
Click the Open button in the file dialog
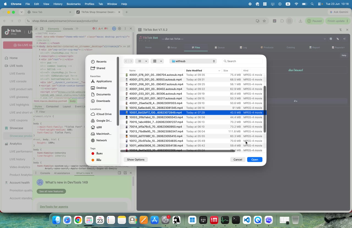[255, 159]
